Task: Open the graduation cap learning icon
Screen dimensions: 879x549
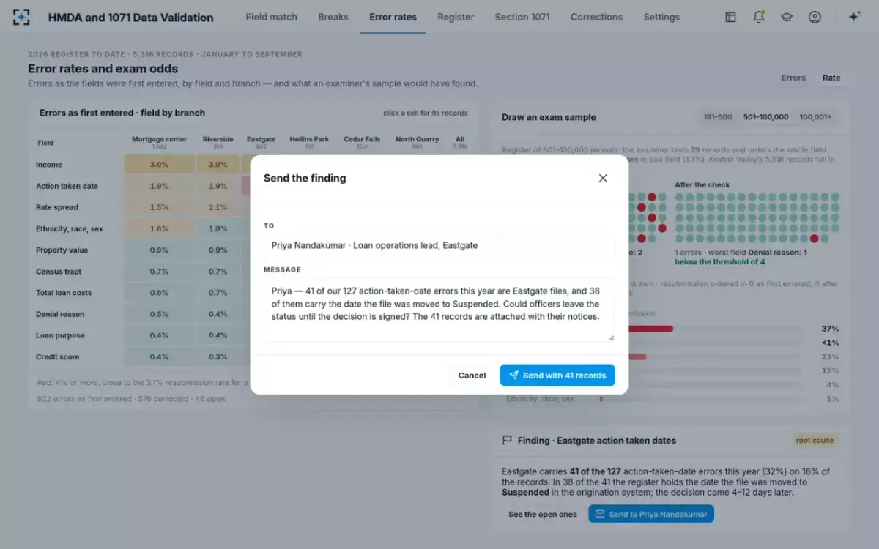Action: click(787, 17)
